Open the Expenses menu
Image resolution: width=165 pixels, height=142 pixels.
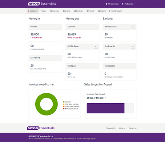(x=55, y=11)
